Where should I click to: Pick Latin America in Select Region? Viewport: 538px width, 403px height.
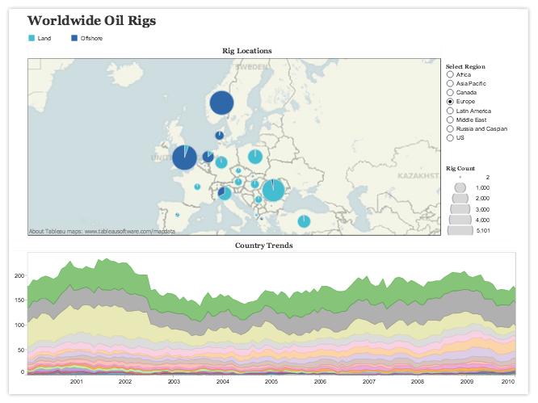(450, 111)
